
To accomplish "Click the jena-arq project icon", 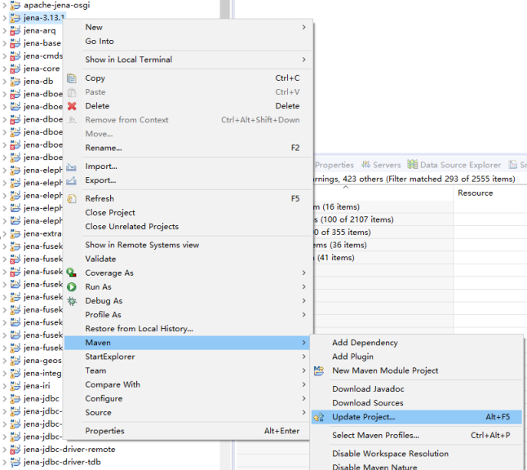I will 15,31.
